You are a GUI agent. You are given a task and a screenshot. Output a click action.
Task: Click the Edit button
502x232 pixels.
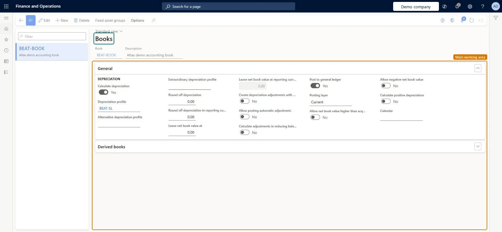tap(44, 20)
